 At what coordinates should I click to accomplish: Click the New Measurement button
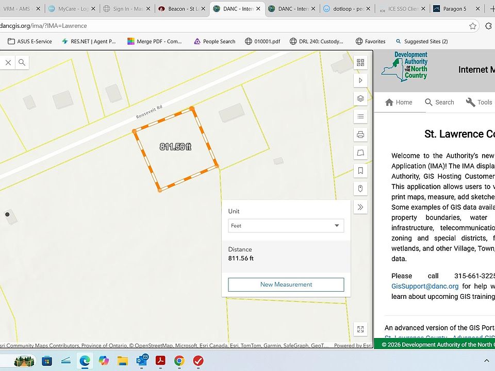[286, 284]
